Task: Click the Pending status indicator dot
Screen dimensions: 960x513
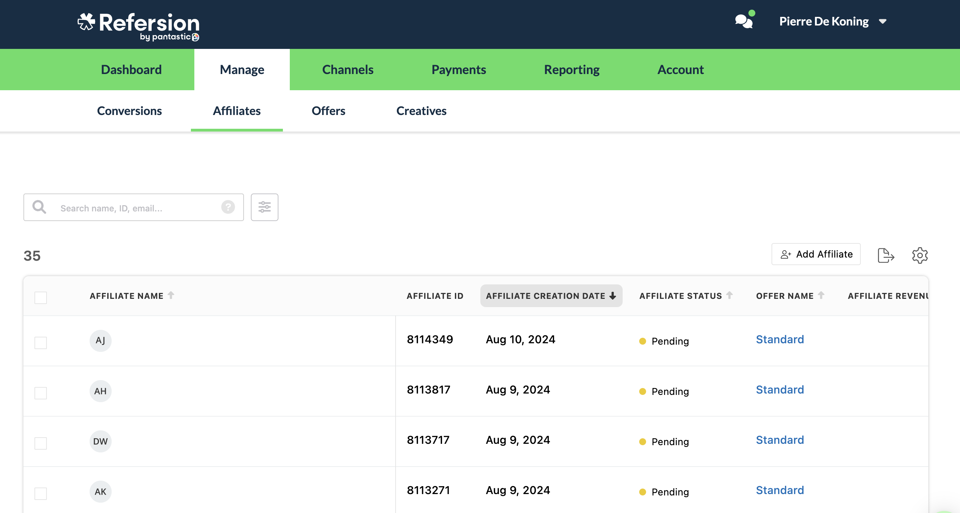Action: pyautogui.click(x=643, y=341)
